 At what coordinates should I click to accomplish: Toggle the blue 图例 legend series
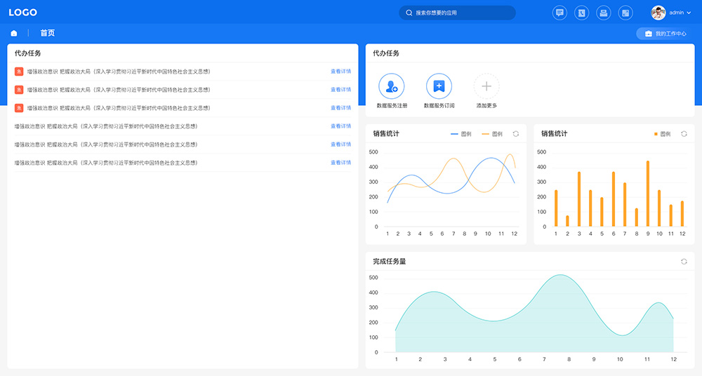click(x=461, y=134)
